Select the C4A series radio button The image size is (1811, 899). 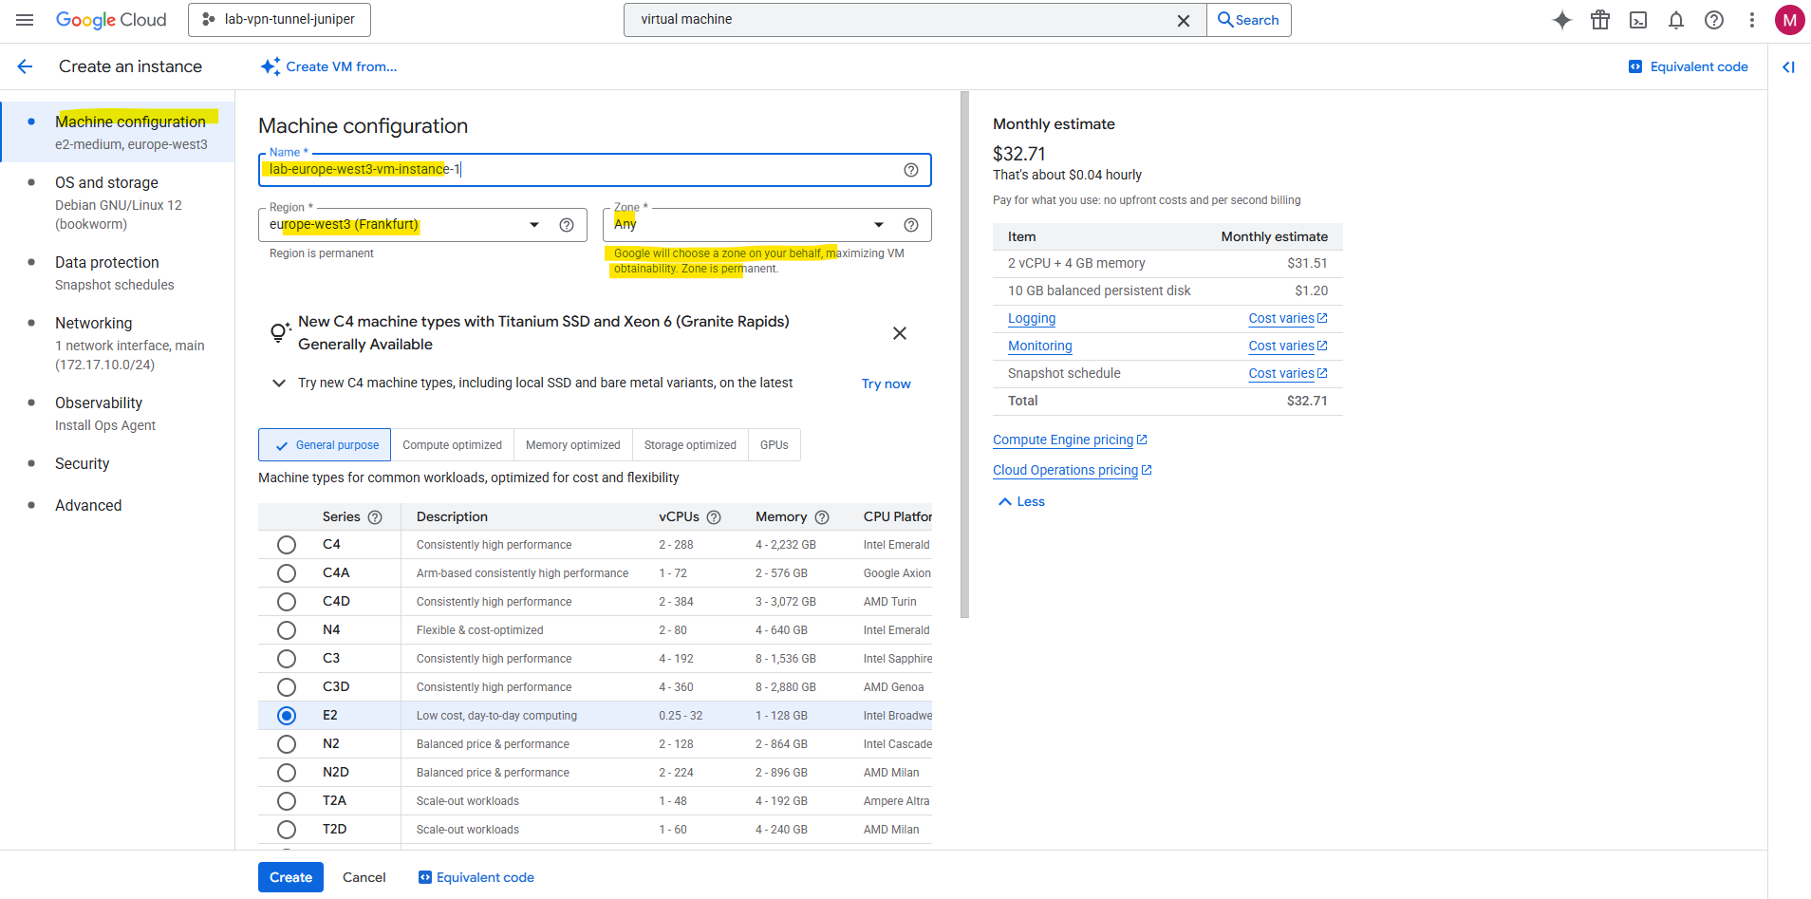pos(287,573)
